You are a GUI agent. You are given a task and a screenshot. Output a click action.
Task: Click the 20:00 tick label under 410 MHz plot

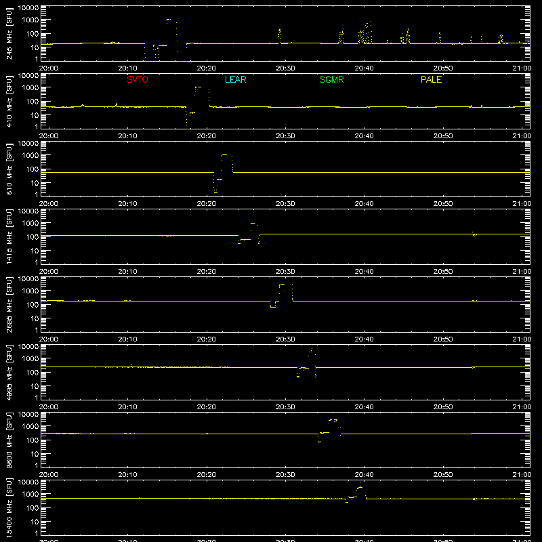(x=49, y=136)
